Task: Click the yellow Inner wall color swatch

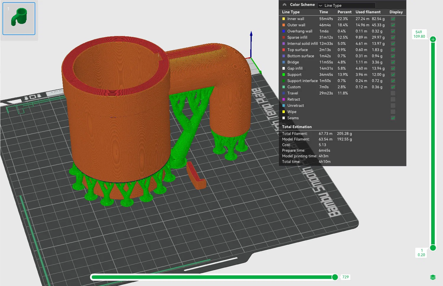Action: click(284, 19)
